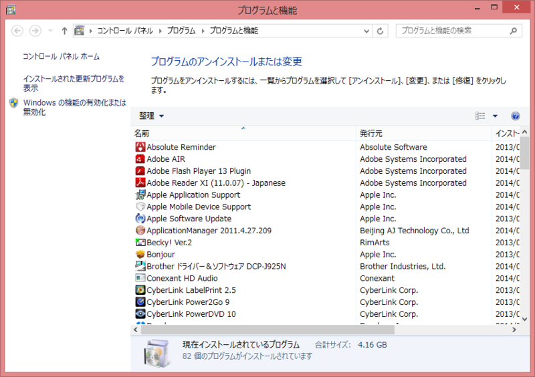
Task: Click the horizontal scrollbar right arrow
Action: (514, 330)
